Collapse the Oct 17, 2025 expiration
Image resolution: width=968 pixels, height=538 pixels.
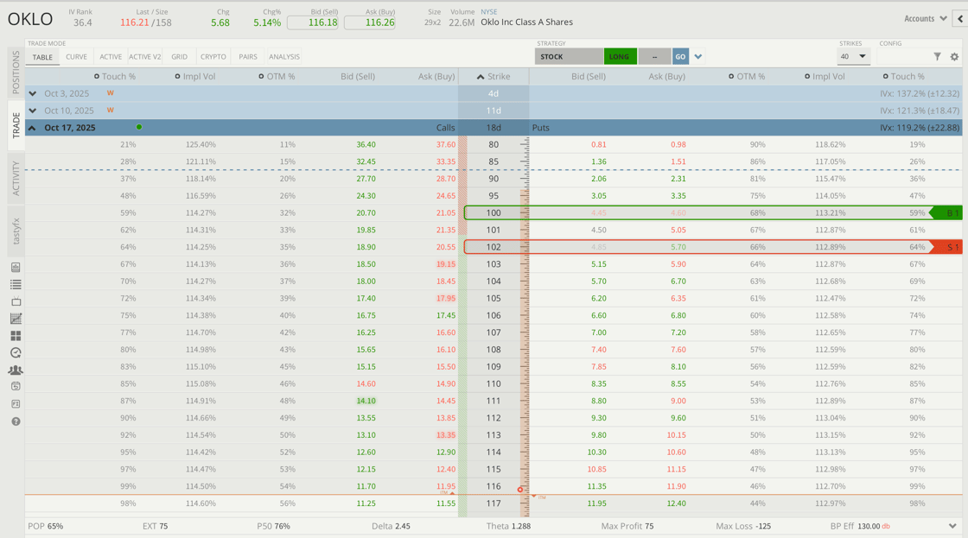click(33, 128)
